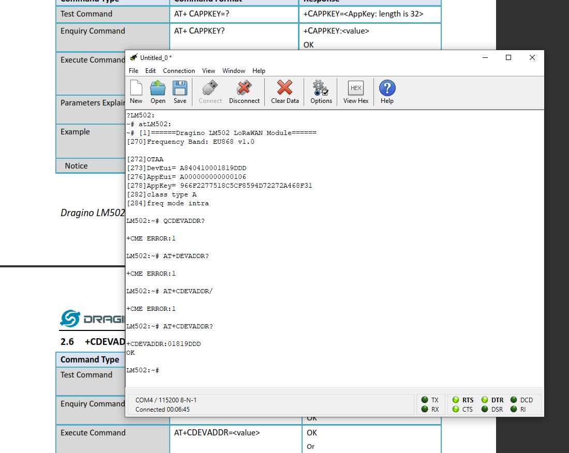Click AT+ CAPPKEY? cell in background document

tap(199, 31)
